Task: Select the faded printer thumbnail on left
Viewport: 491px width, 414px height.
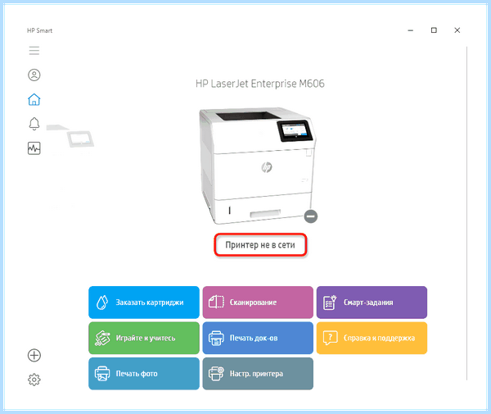Action: 70,136
